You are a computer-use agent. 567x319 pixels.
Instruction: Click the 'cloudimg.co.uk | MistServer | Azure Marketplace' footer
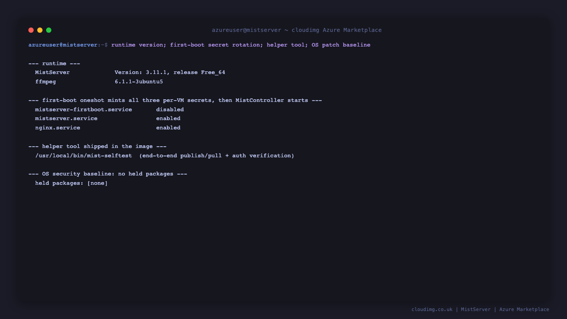[x=480, y=309]
